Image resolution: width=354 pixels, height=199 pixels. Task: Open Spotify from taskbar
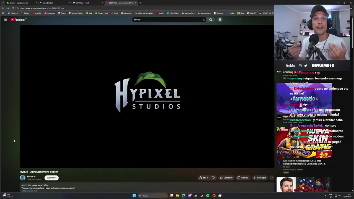pos(208,196)
